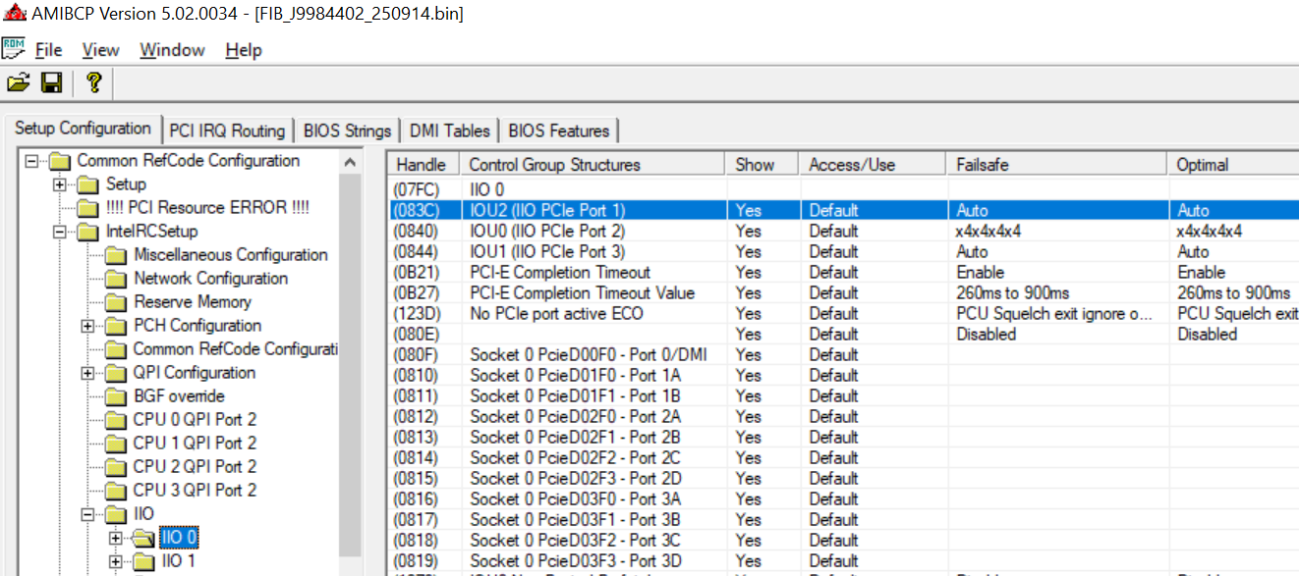Screen dimensions: 1299x576
Task: Click the Show column header
Action: (762, 165)
